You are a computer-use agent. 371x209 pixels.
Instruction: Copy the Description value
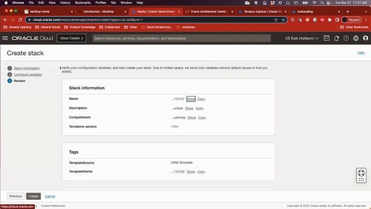(x=199, y=109)
